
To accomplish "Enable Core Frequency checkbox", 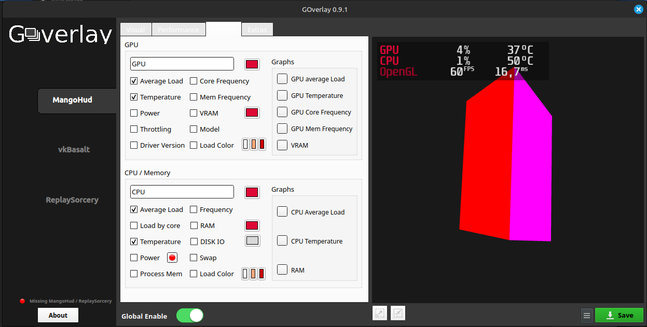I will (194, 81).
